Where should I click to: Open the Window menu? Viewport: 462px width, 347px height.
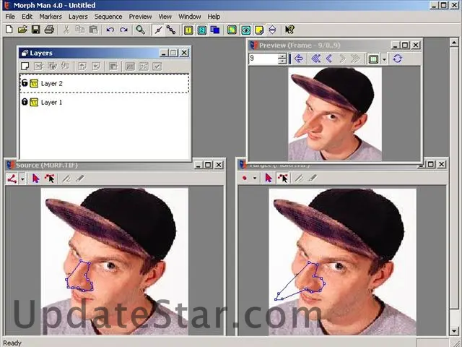pos(189,17)
